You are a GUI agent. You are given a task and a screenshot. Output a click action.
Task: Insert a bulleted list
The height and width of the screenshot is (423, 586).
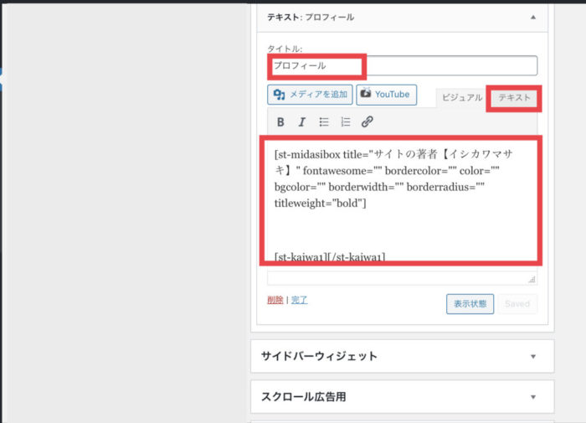324,122
